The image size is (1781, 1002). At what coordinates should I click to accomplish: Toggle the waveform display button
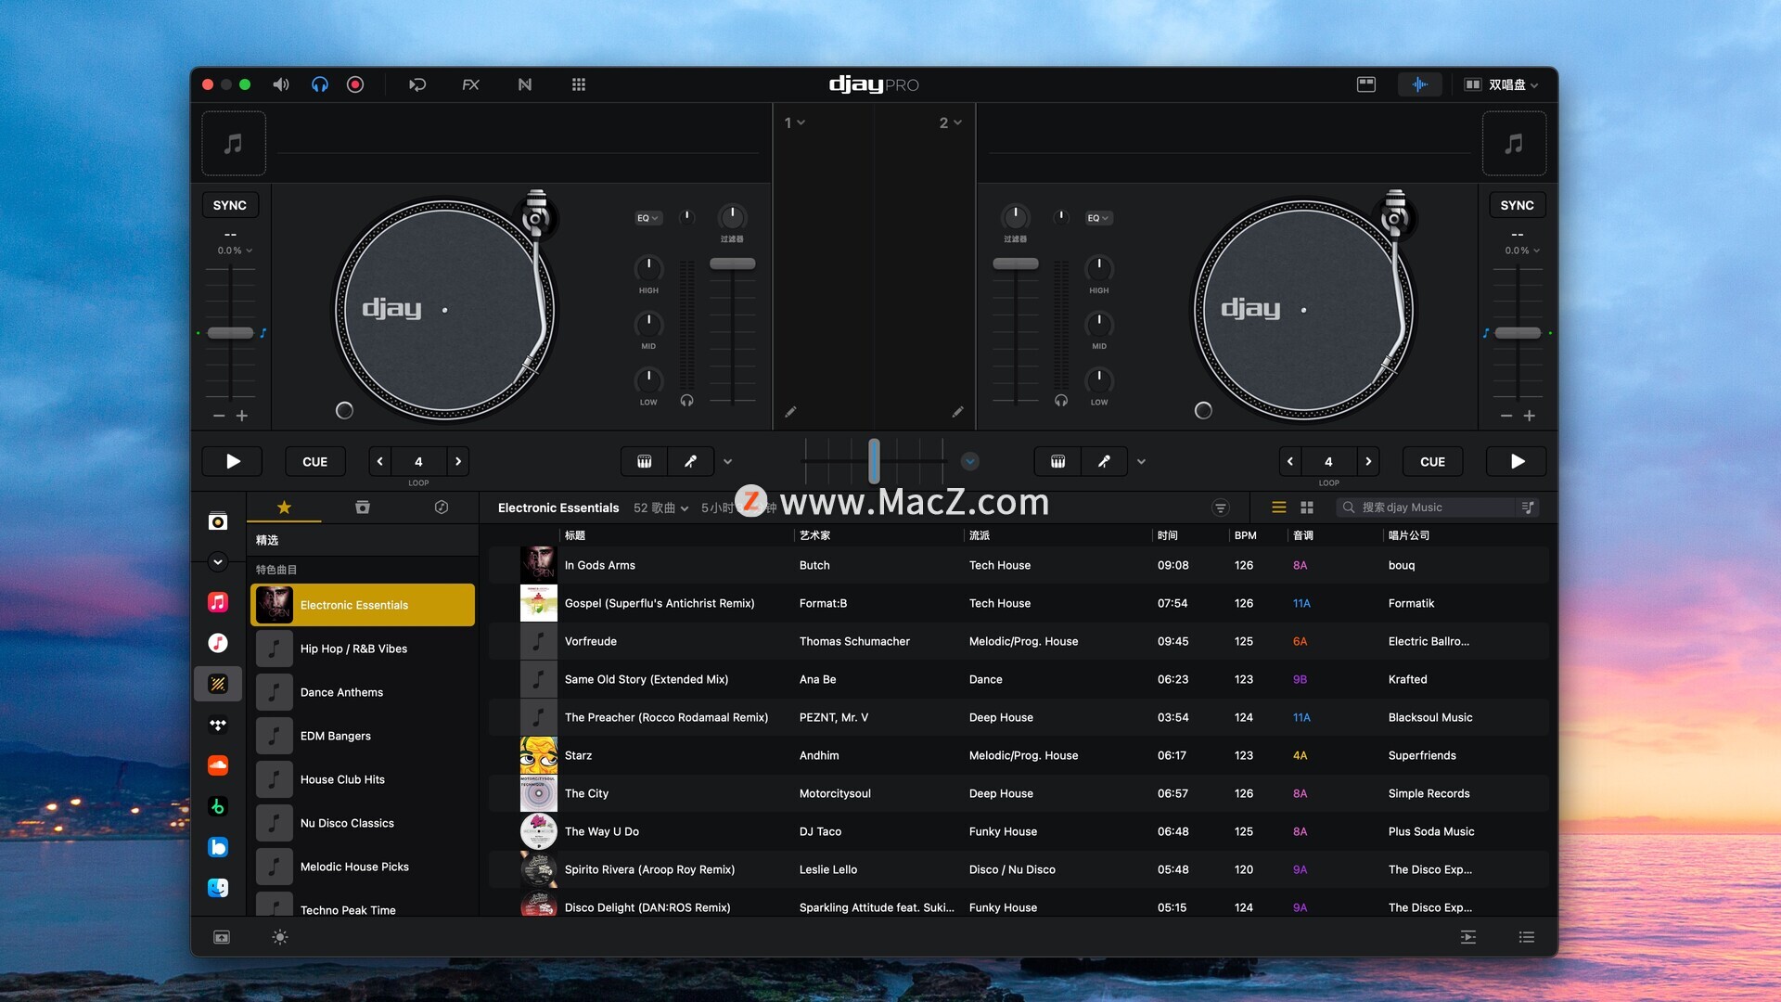point(1420,84)
